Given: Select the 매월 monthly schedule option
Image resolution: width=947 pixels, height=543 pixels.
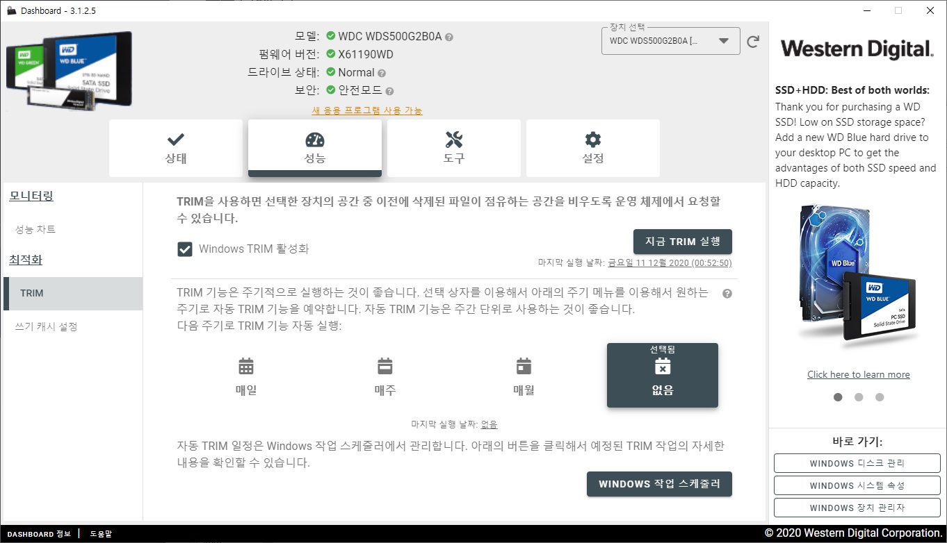Looking at the screenshot, I should pos(524,376).
